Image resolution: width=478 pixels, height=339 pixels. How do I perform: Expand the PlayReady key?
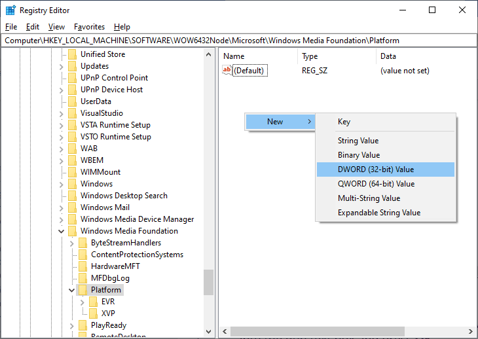tap(71, 325)
